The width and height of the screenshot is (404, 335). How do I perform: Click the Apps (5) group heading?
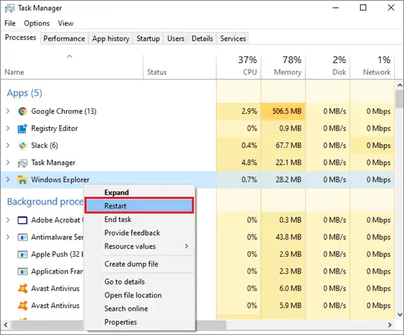[24, 93]
